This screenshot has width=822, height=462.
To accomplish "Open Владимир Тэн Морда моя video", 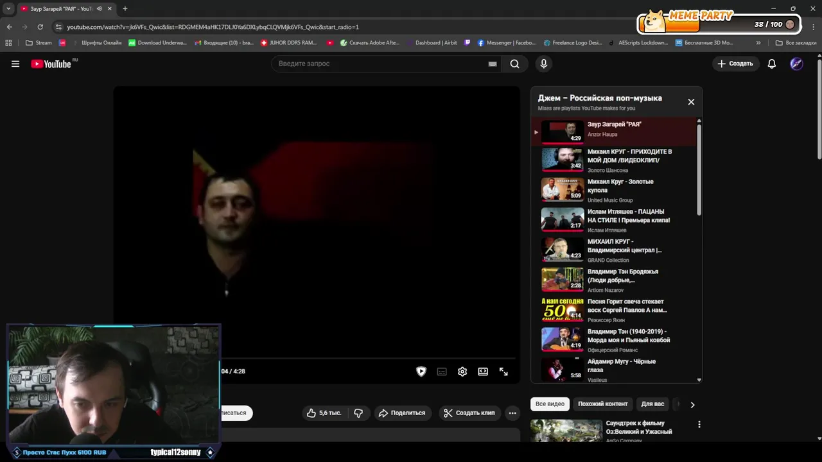I will 613,340.
